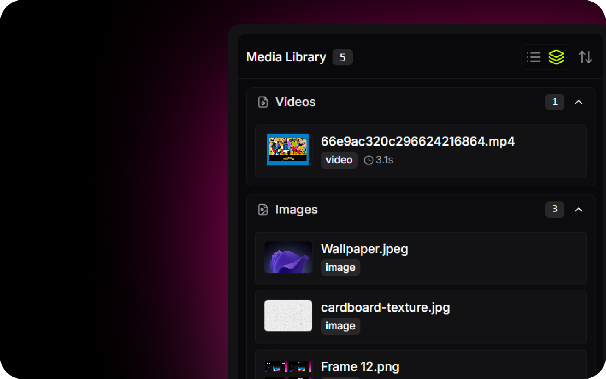The image size is (606, 379).
Task: Open 66e9ac320c296624216864.mp4 file name
Action: pos(417,141)
